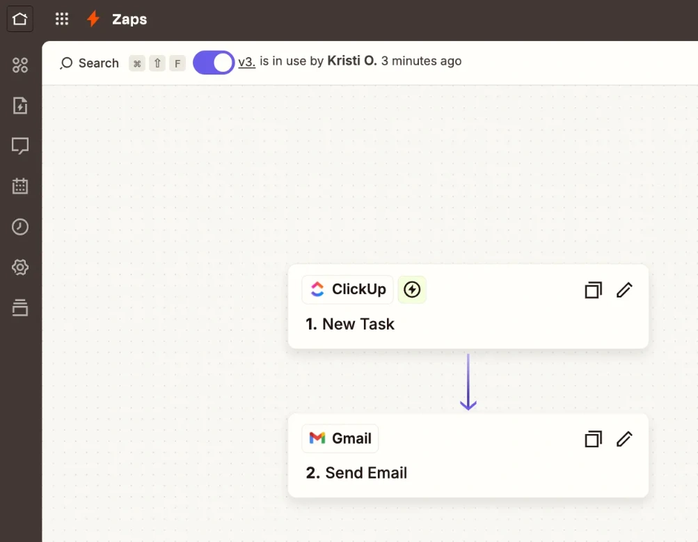
Task: Open the Gmail app selector on step two
Action: (x=340, y=438)
